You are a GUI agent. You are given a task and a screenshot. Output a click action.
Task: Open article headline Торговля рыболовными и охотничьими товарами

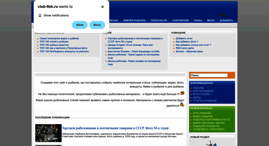coord(115,128)
